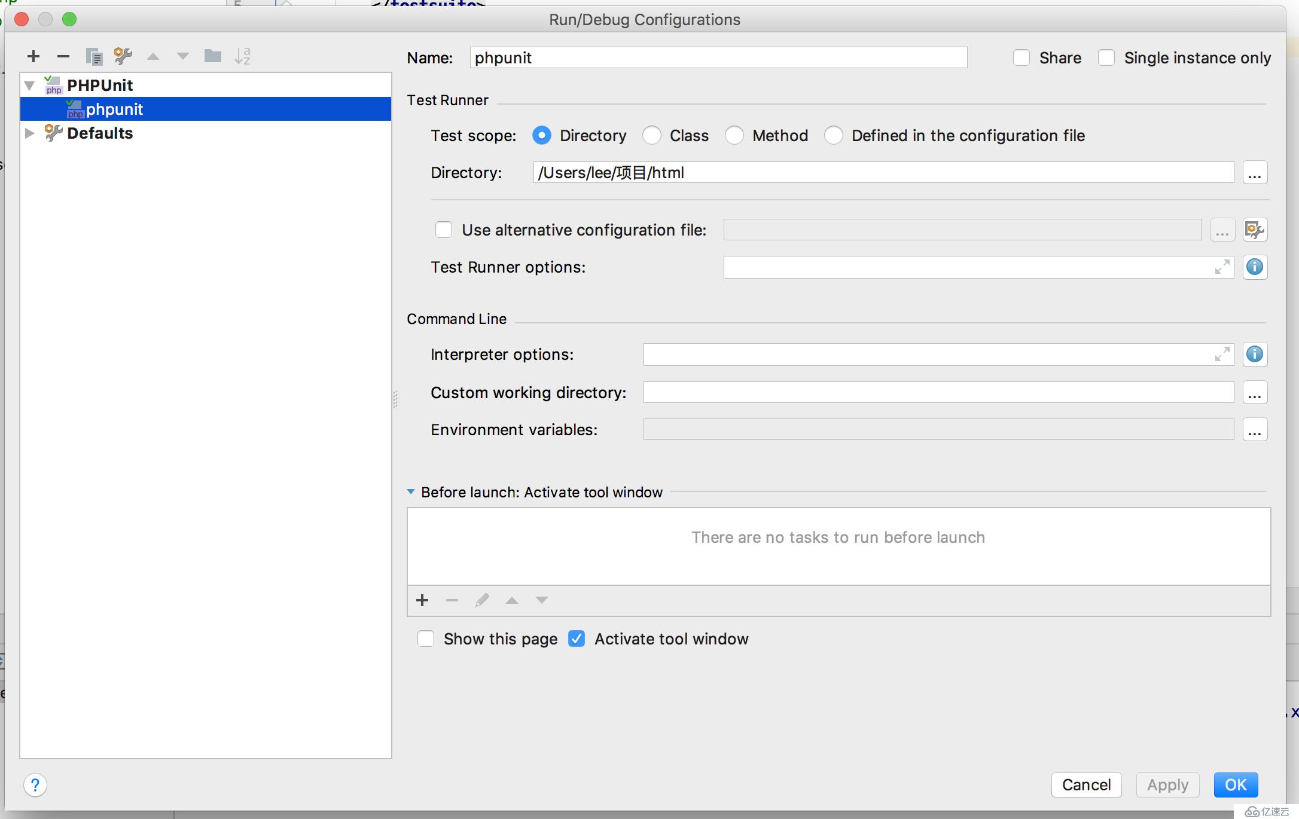Image resolution: width=1299 pixels, height=819 pixels.
Task: Edit the Before launch task with the pencil icon
Action: [482, 600]
